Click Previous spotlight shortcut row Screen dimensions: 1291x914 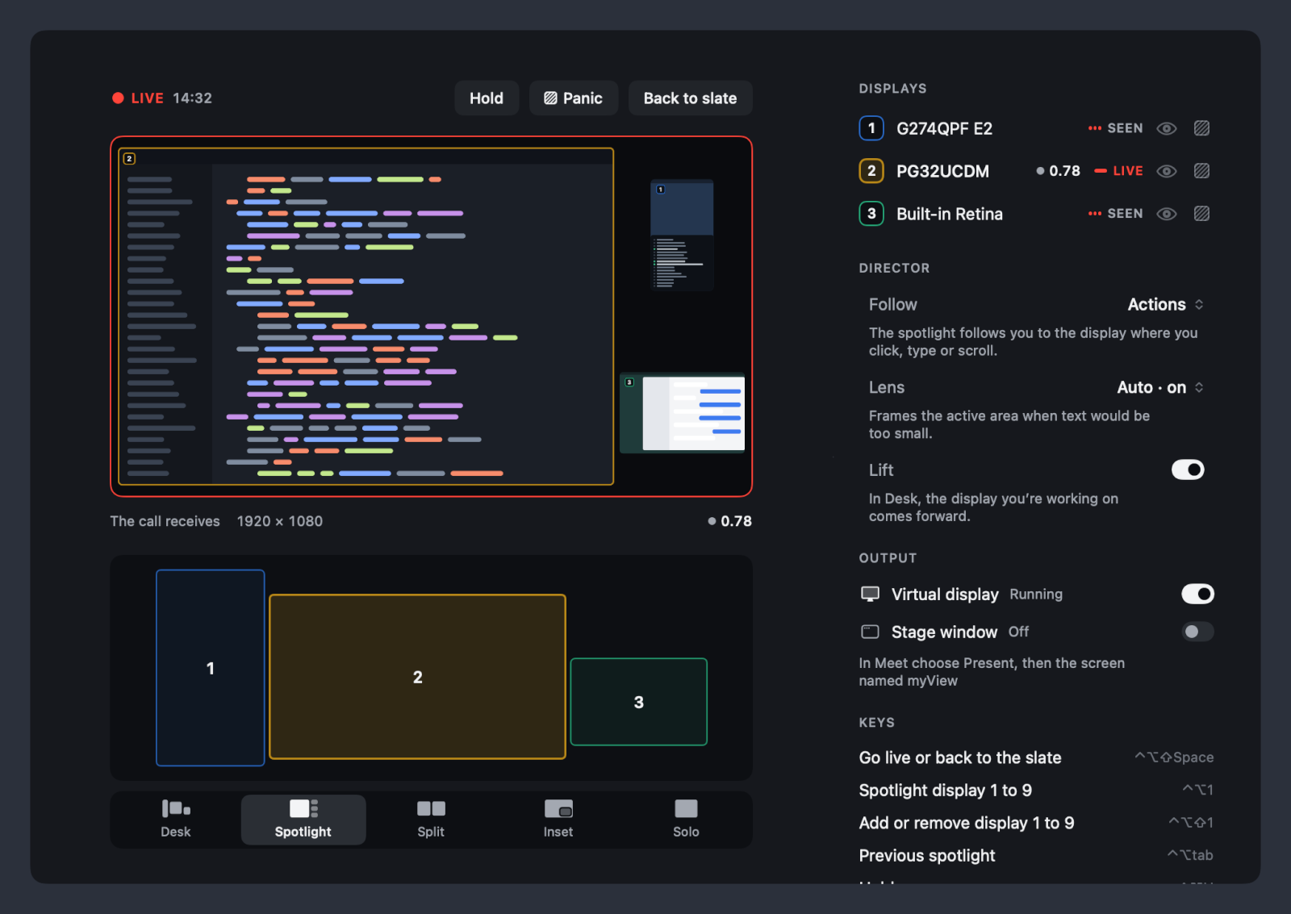point(1036,855)
